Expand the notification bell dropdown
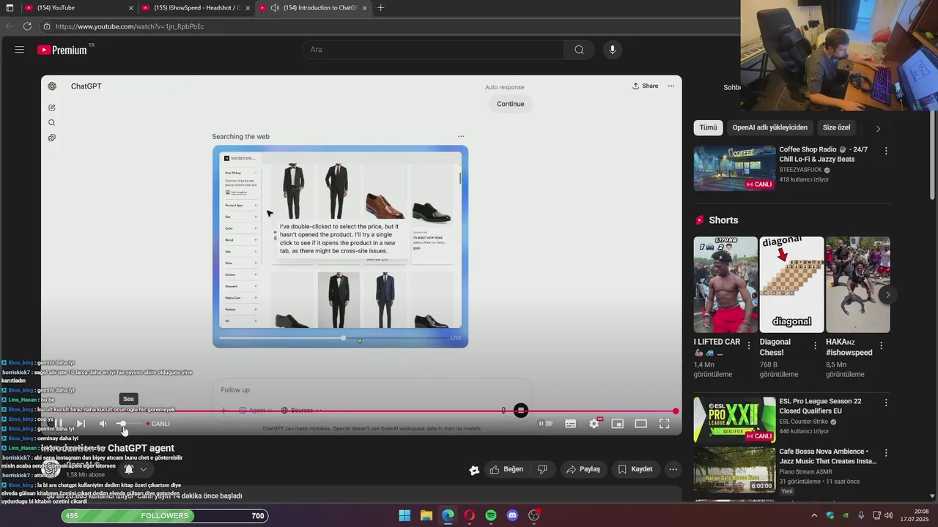938x527 pixels. [x=143, y=469]
